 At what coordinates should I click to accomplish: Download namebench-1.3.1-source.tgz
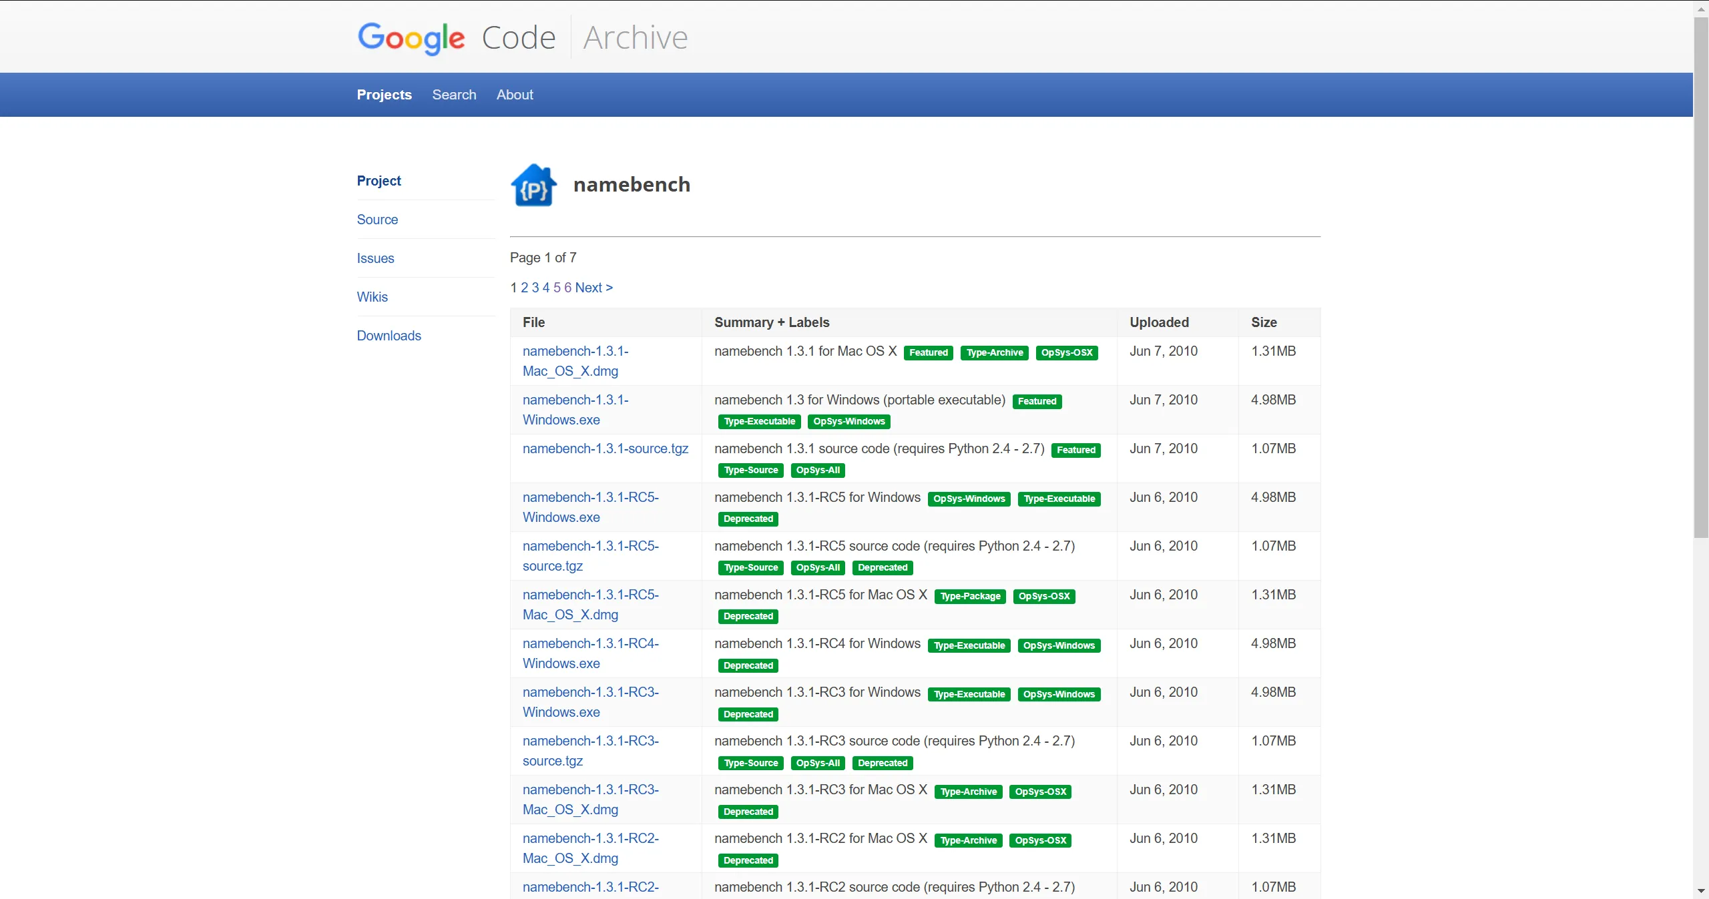(x=605, y=448)
